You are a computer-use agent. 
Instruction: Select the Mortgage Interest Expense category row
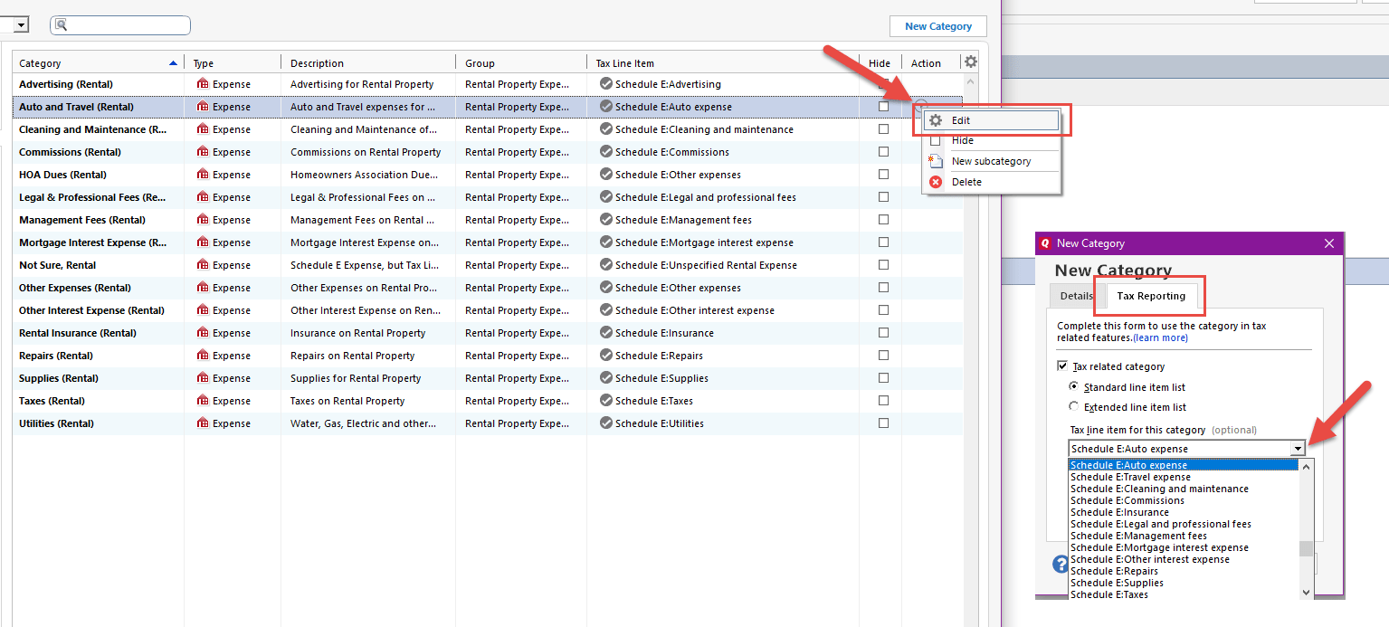(489, 242)
